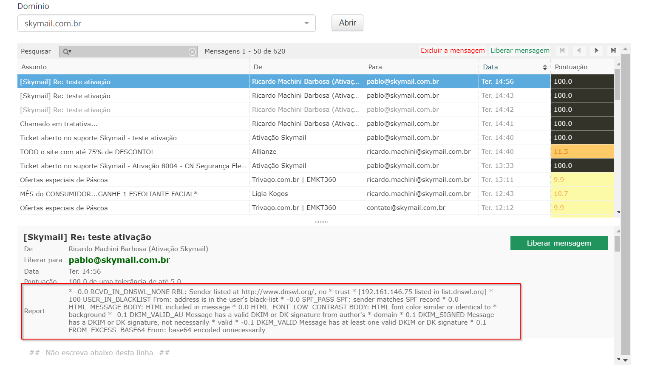Screen dimensions: 649x365
Task: Expand the Domínio dropdown skymail.com.br
Action: click(x=306, y=23)
